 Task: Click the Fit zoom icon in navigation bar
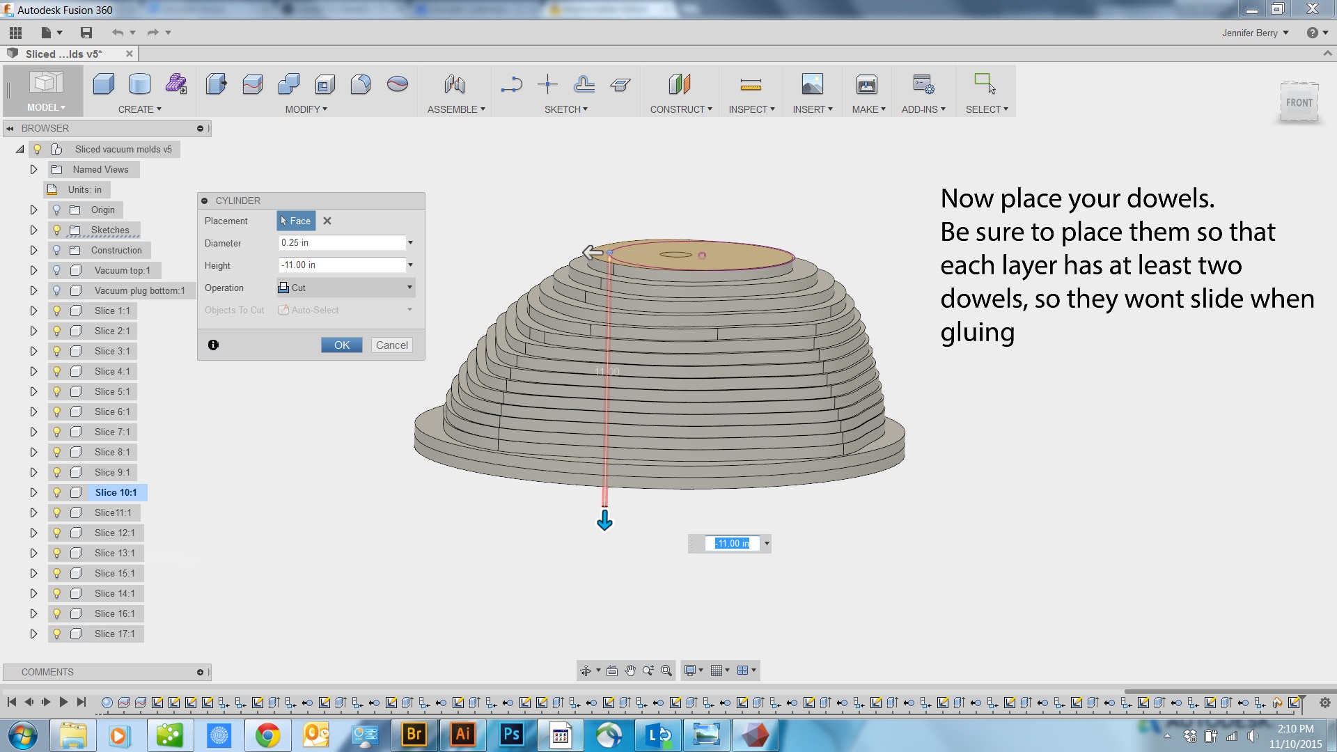point(666,671)
